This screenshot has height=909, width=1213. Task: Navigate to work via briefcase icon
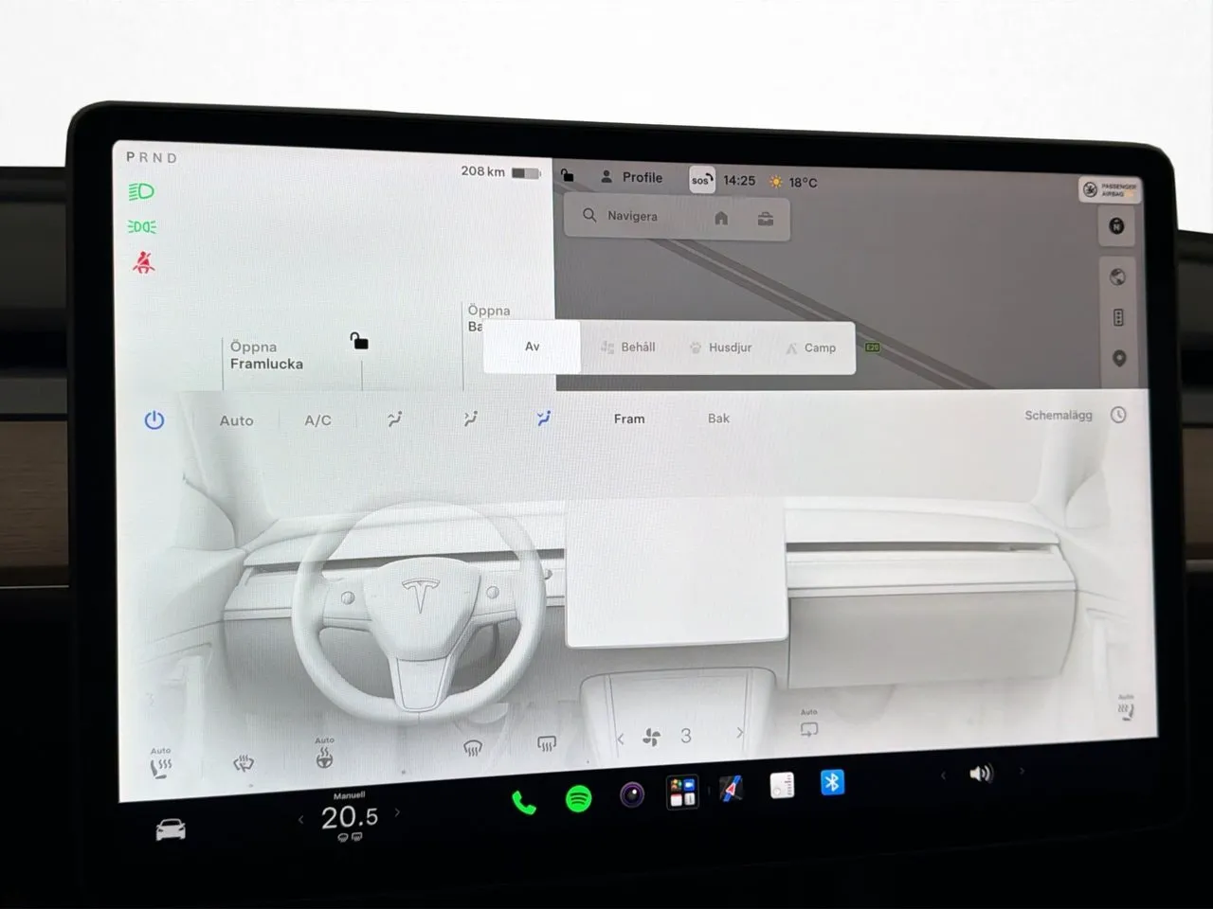(x=766, y=220)
